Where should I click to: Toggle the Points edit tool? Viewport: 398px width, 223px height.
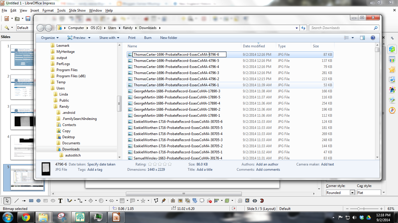[x=156, y=200]
